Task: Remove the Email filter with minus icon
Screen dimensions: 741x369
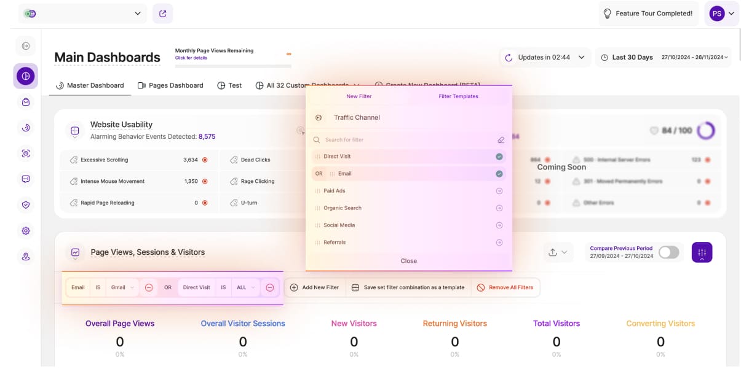Action: (149, 287)
